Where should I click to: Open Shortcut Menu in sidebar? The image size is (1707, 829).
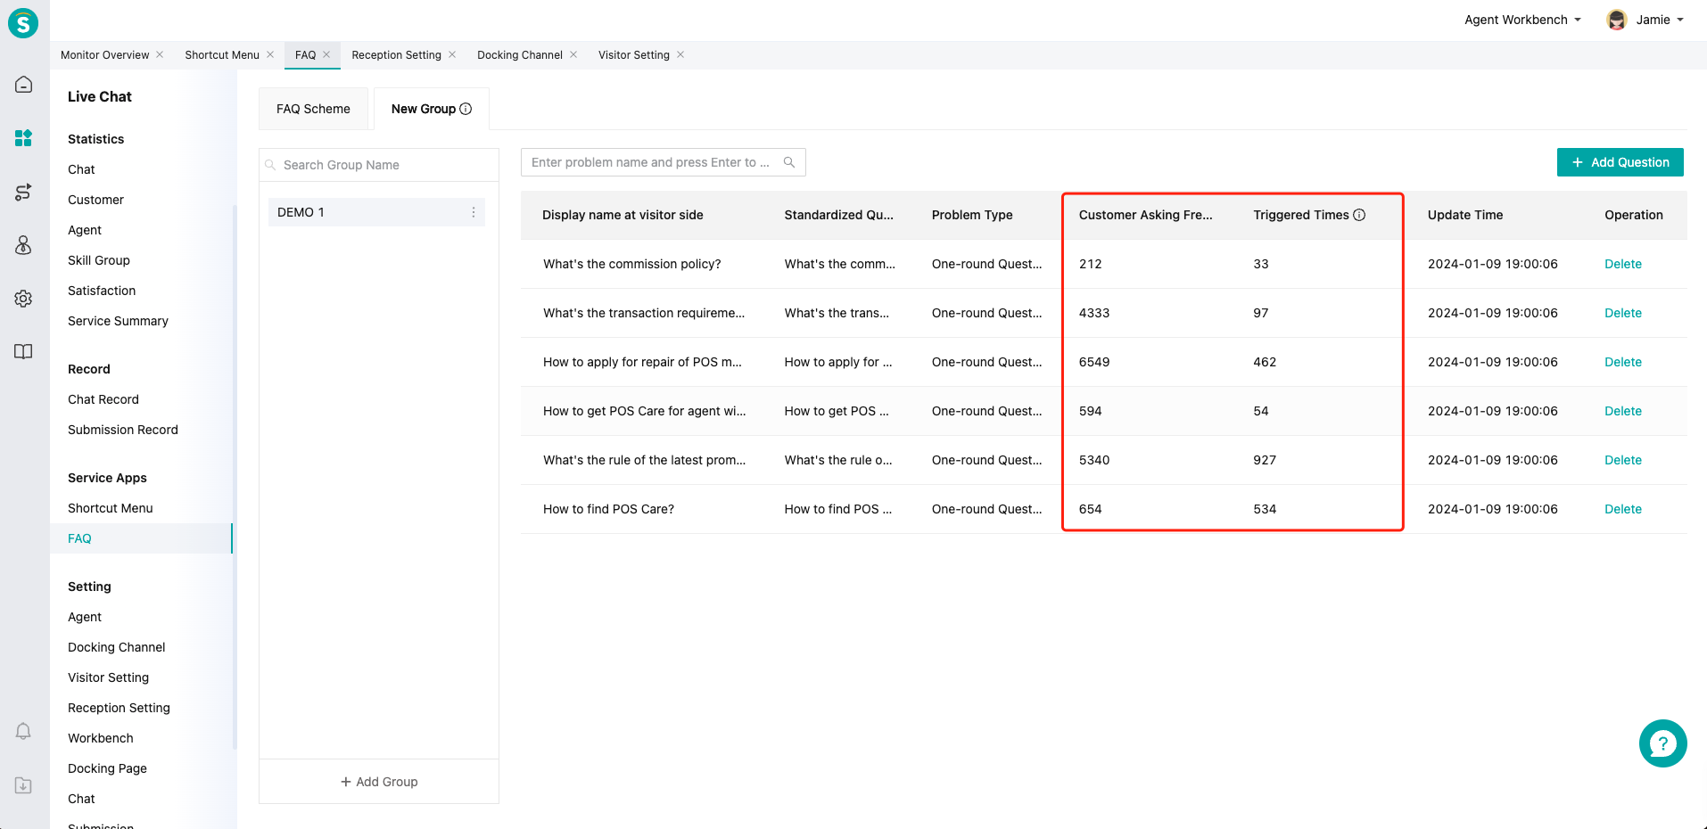coord(111,508)
